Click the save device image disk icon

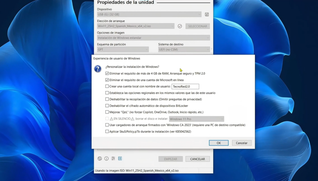coord(207,14)
